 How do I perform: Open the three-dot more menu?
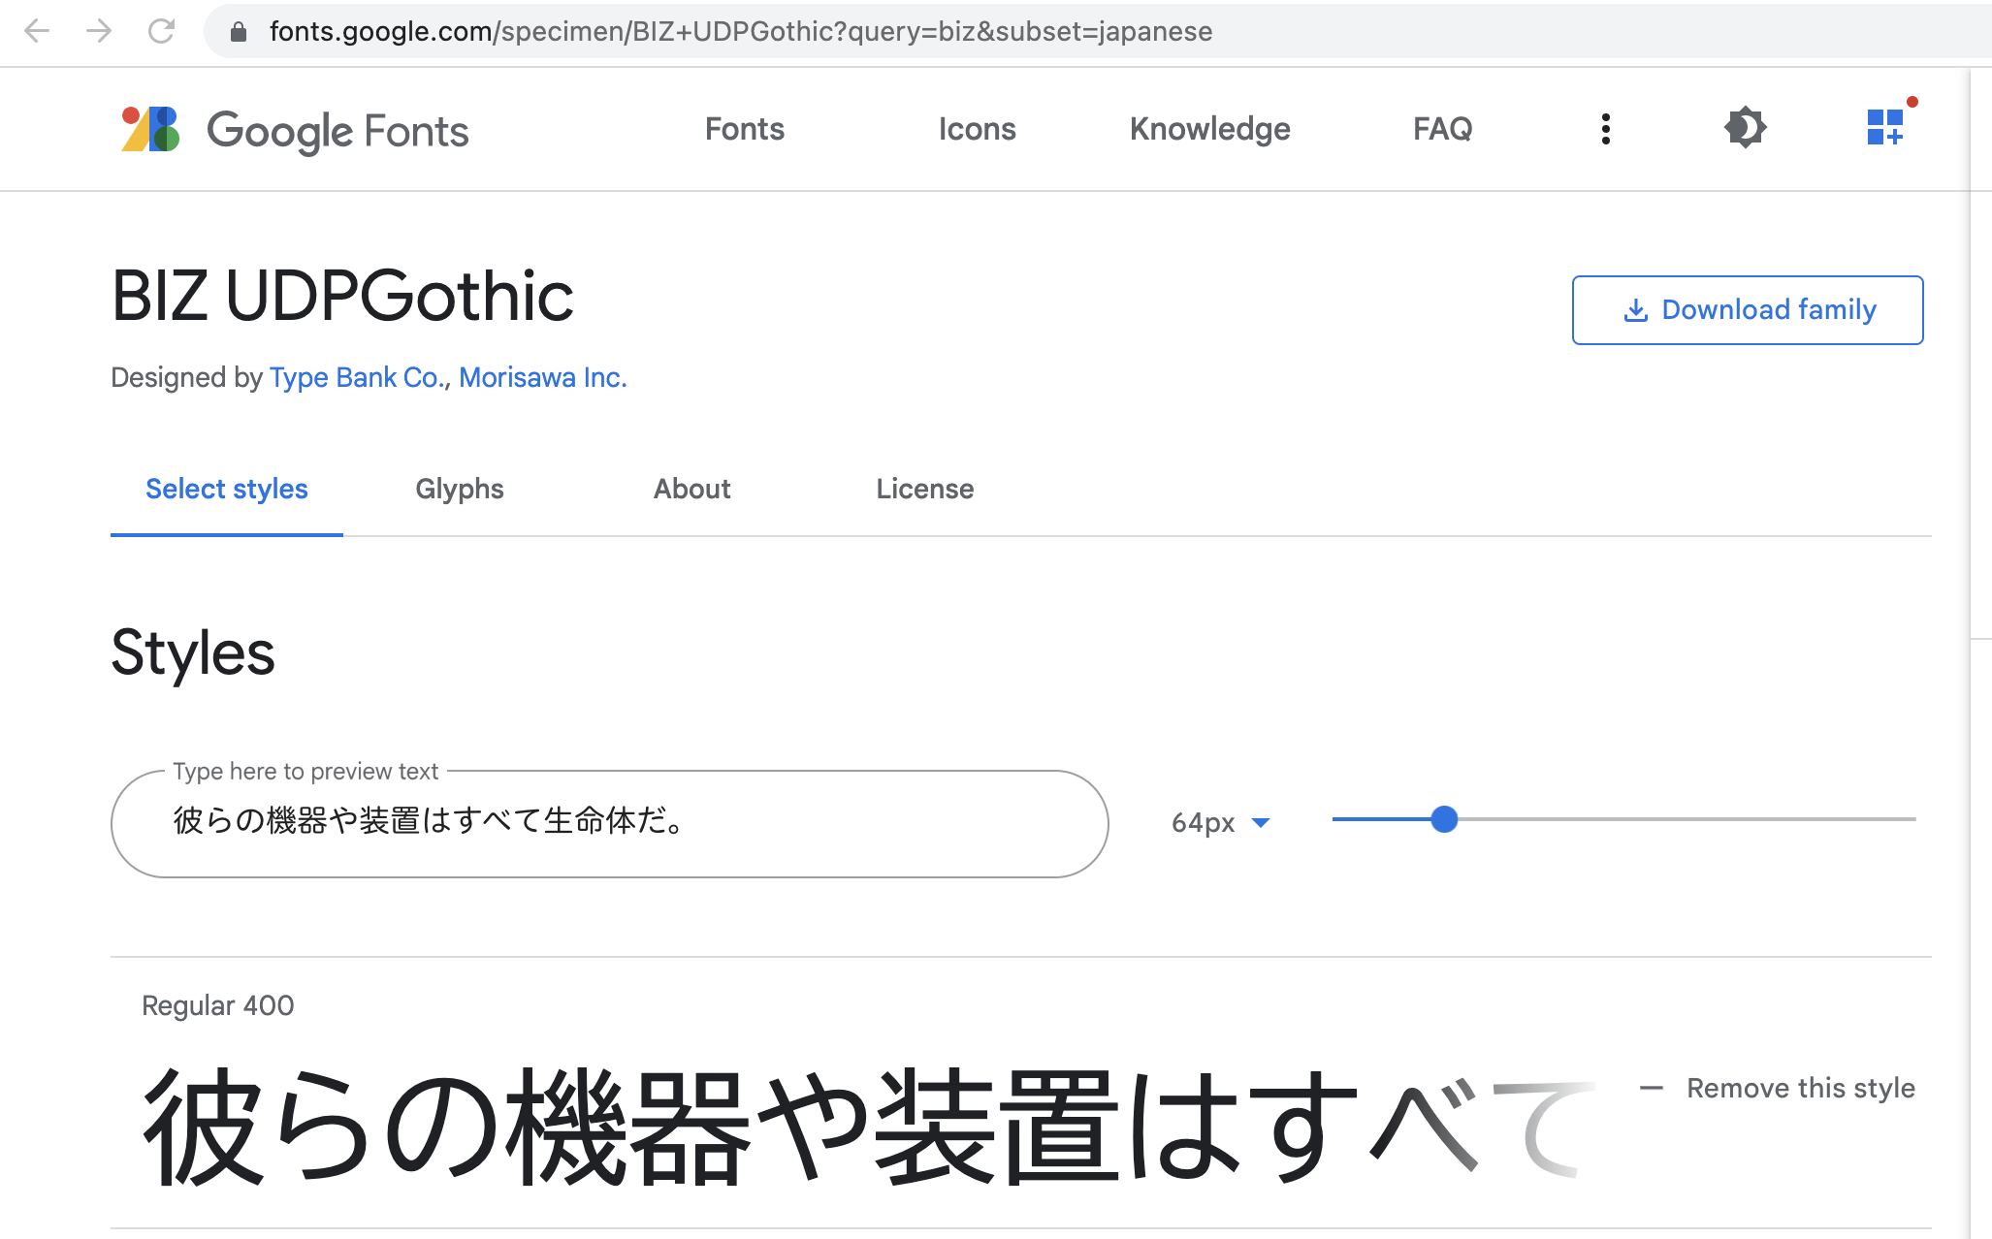[1606, 129]
